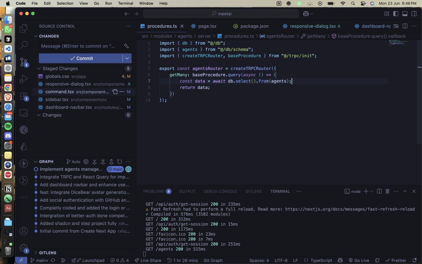Screen dimensions: 422x264
Task: Switch to the package.json editor tab
Action: click(x=254, y=26)
